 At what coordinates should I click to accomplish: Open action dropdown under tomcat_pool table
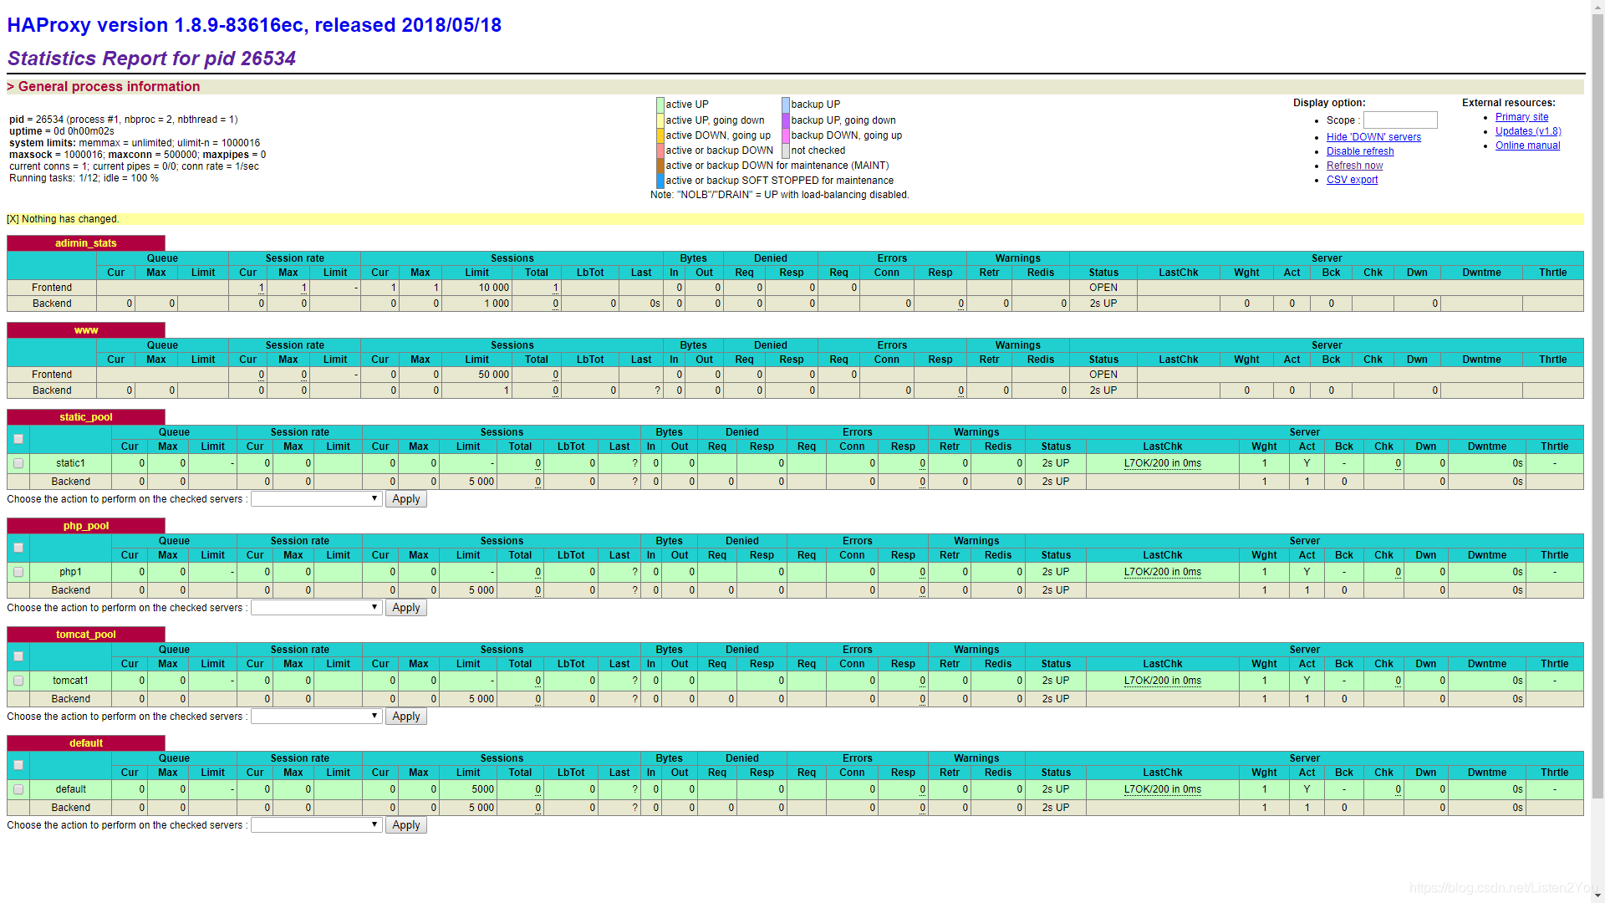(x=317, y=717)
